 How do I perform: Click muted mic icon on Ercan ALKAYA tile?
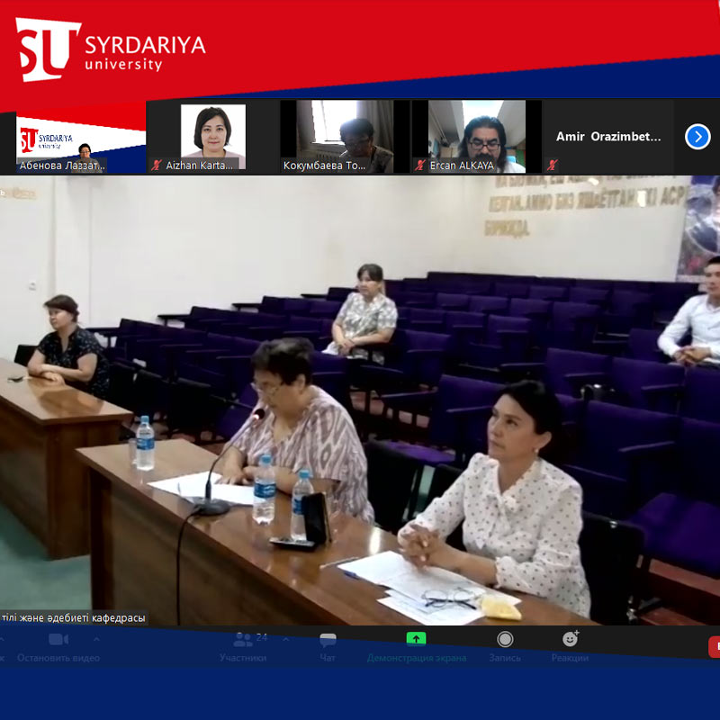click(x=419, y=166)
